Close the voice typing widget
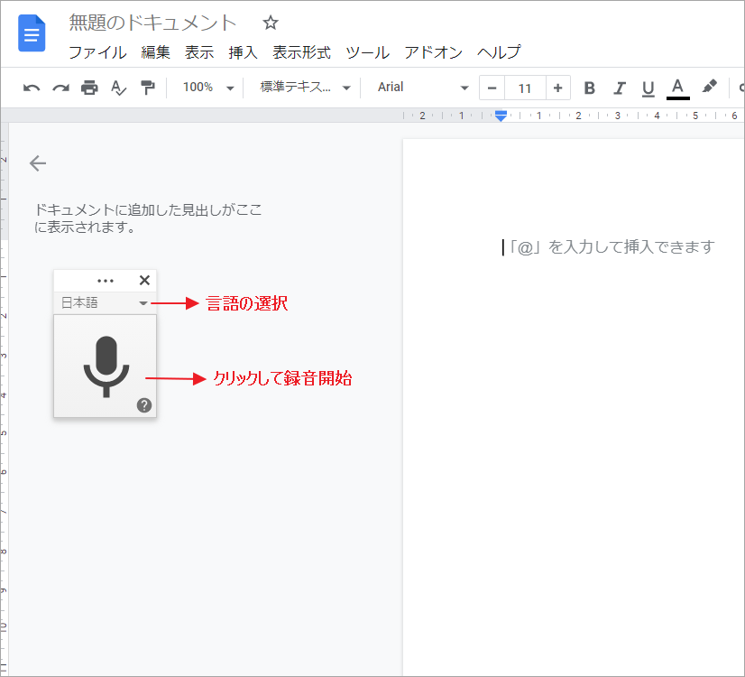This screenshot has height=677, width=745. click(144, 281)
